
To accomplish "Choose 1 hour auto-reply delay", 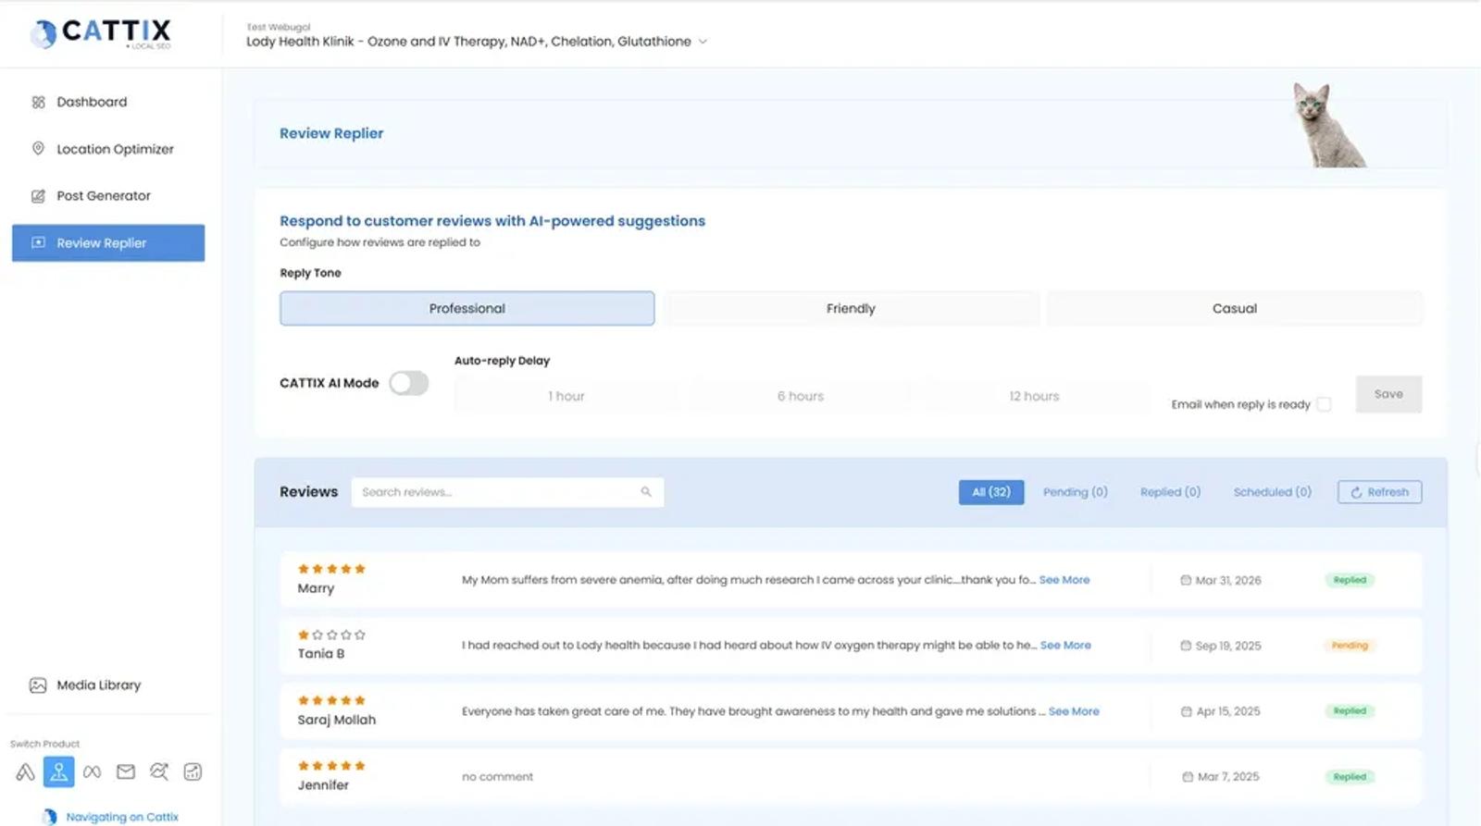I will [x=566, y=396].
